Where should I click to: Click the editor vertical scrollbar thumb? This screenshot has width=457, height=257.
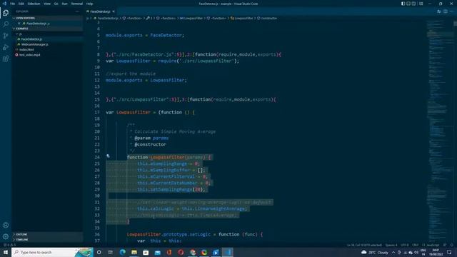(456, 24)
